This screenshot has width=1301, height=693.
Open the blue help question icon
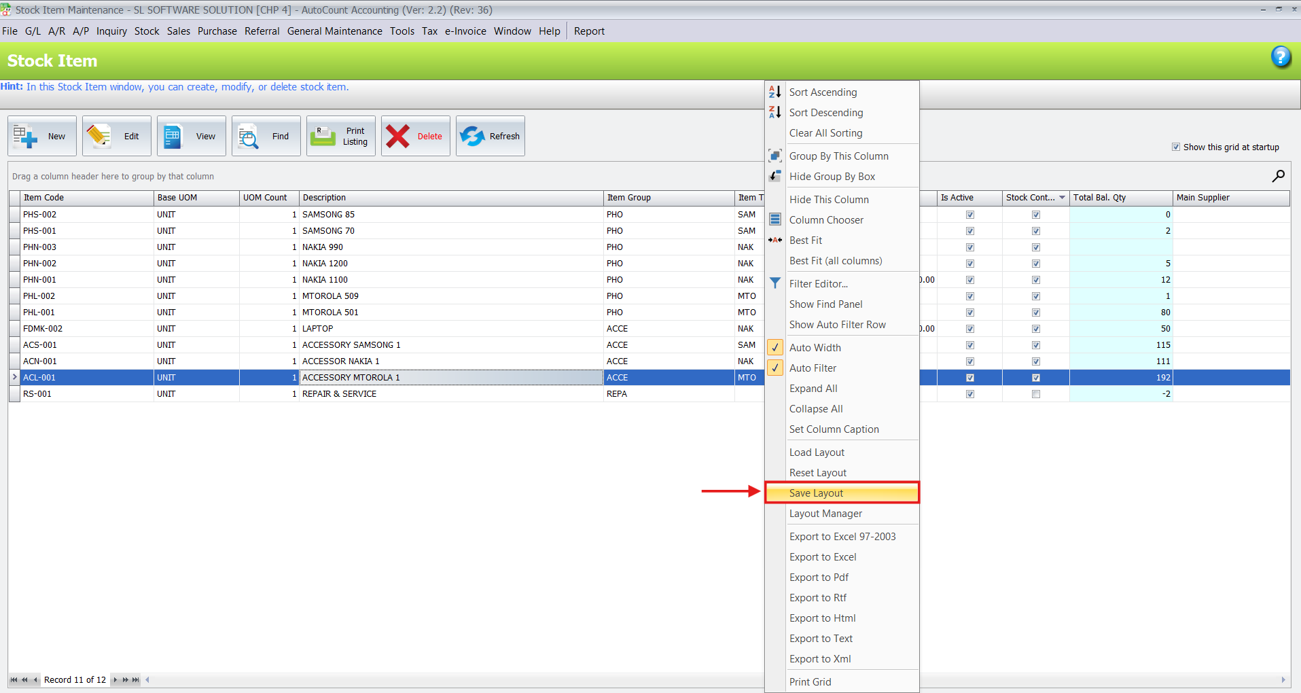[x=1281, y=57]
